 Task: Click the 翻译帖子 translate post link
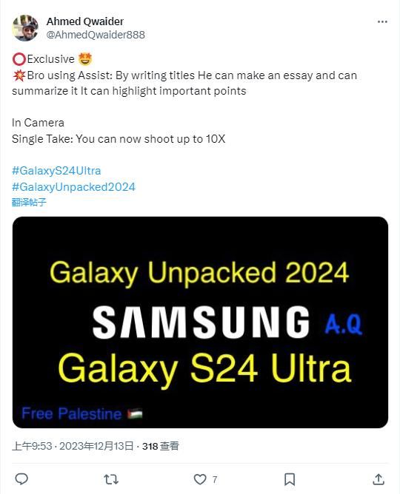coord(29,203)
